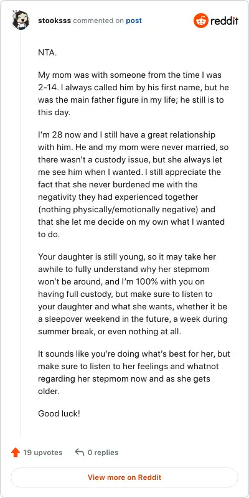This screenshot has height=498, width=249.
Task: Open the stooksss username link
Action: [x=55, y=21]
